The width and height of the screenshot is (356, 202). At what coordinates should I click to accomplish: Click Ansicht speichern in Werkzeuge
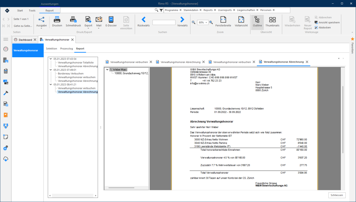tap(327, 22)
